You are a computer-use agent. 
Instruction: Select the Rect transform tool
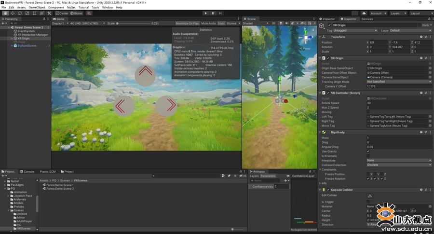34,14
